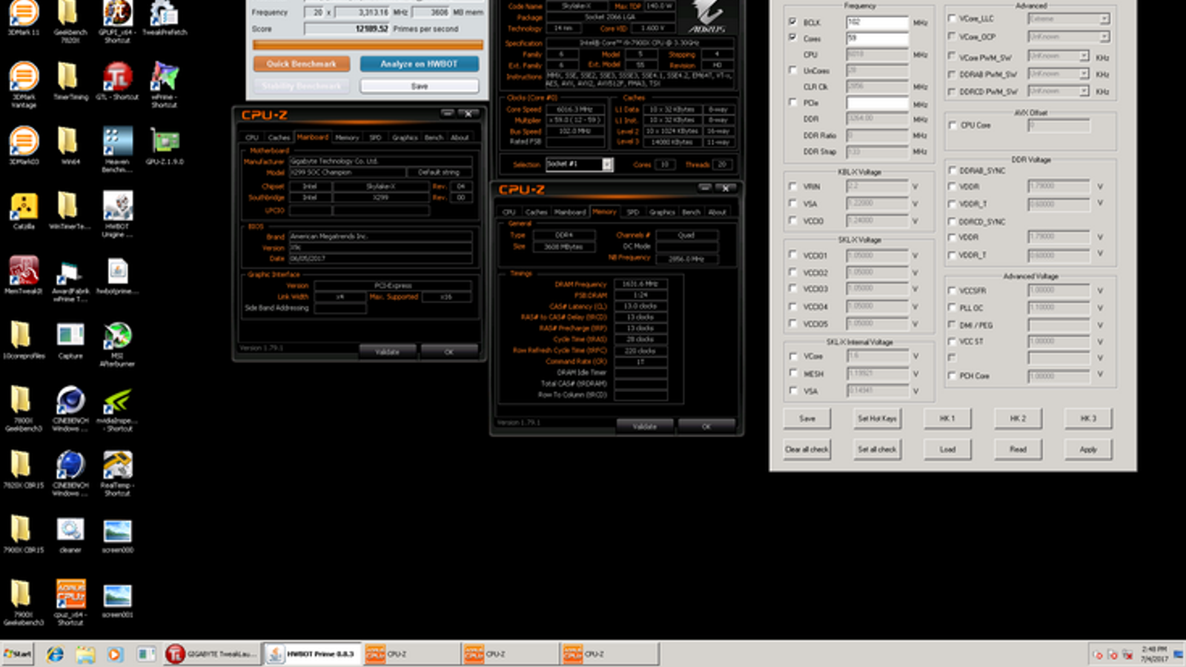Open Bench tab in CPU-Z Mainboard window

click(434, 138)
